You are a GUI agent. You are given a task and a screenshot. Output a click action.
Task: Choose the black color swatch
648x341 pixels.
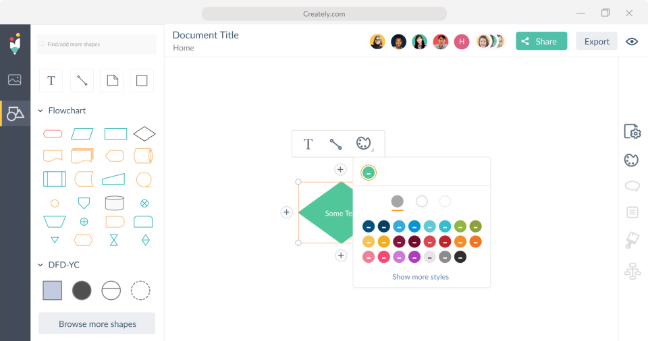(460, 257)
